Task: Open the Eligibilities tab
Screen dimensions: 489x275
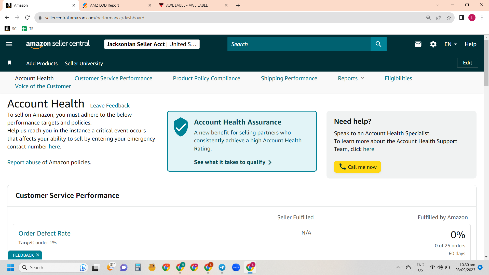Action: pyautogui.click(x=398, y=78)
